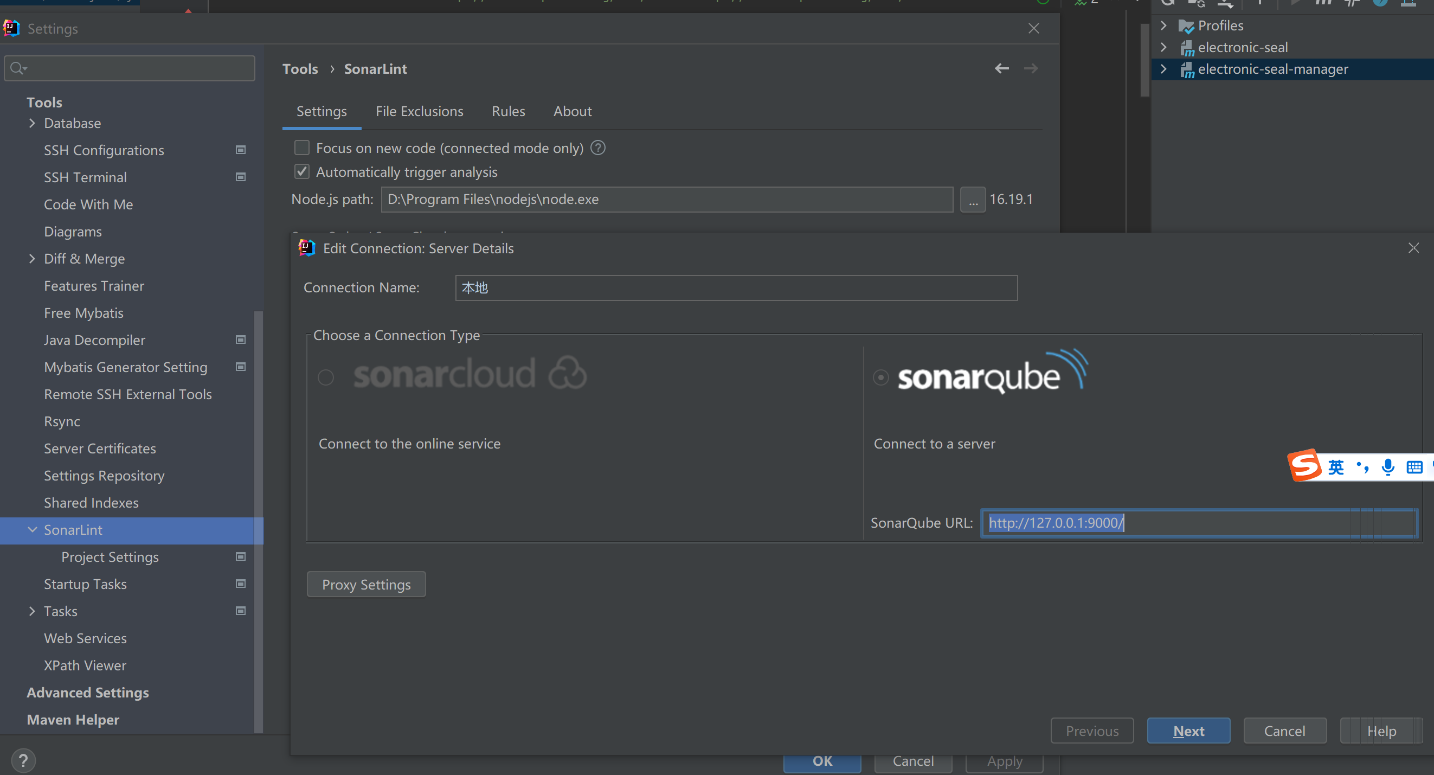Click the project-level icon next to Project Settings
The image size is (1434, 775).
(241, 557)
